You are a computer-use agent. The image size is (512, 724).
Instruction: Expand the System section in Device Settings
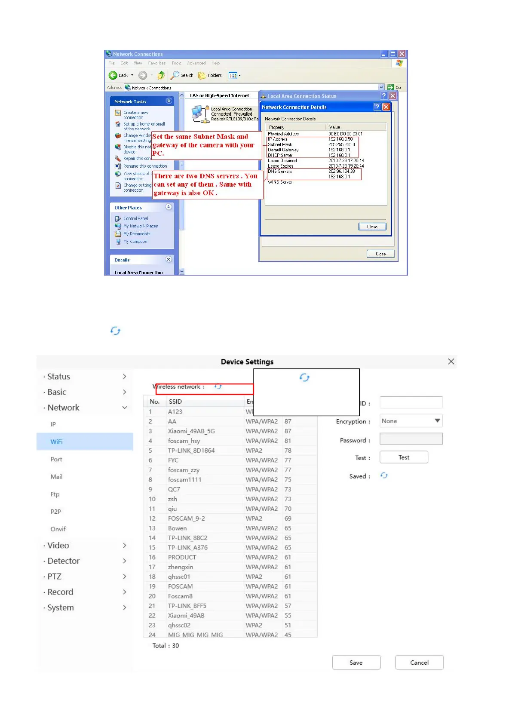(85, 607)
